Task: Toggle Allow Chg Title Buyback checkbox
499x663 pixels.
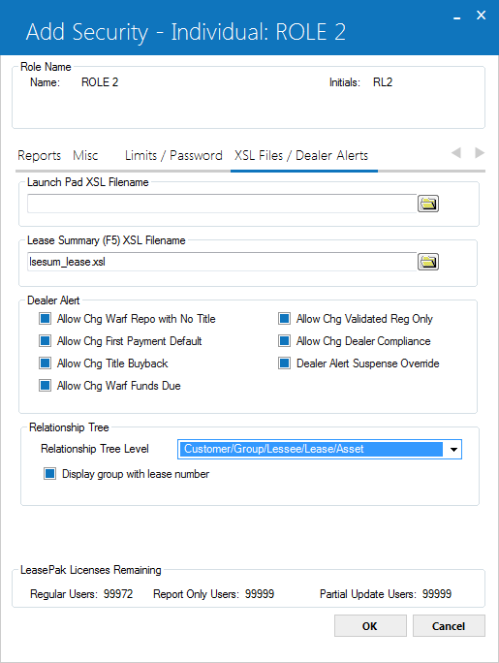Action: click(x=46, y=363)
